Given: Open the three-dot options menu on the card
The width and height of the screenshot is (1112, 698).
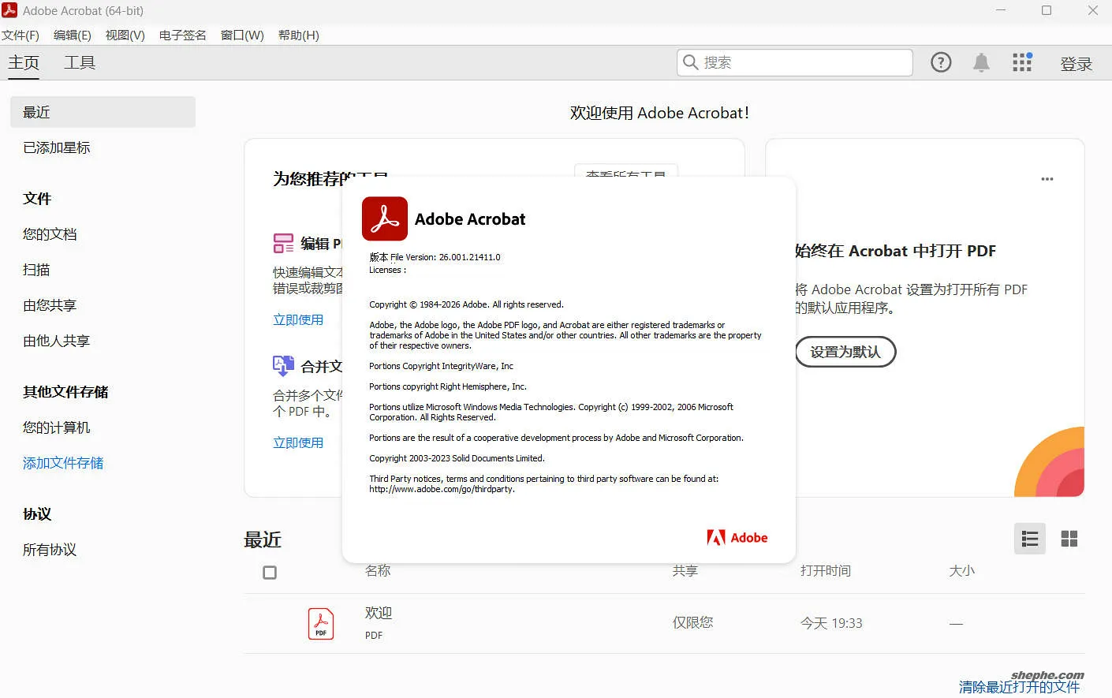Looking at the screenshot, I should point(1047,179).
